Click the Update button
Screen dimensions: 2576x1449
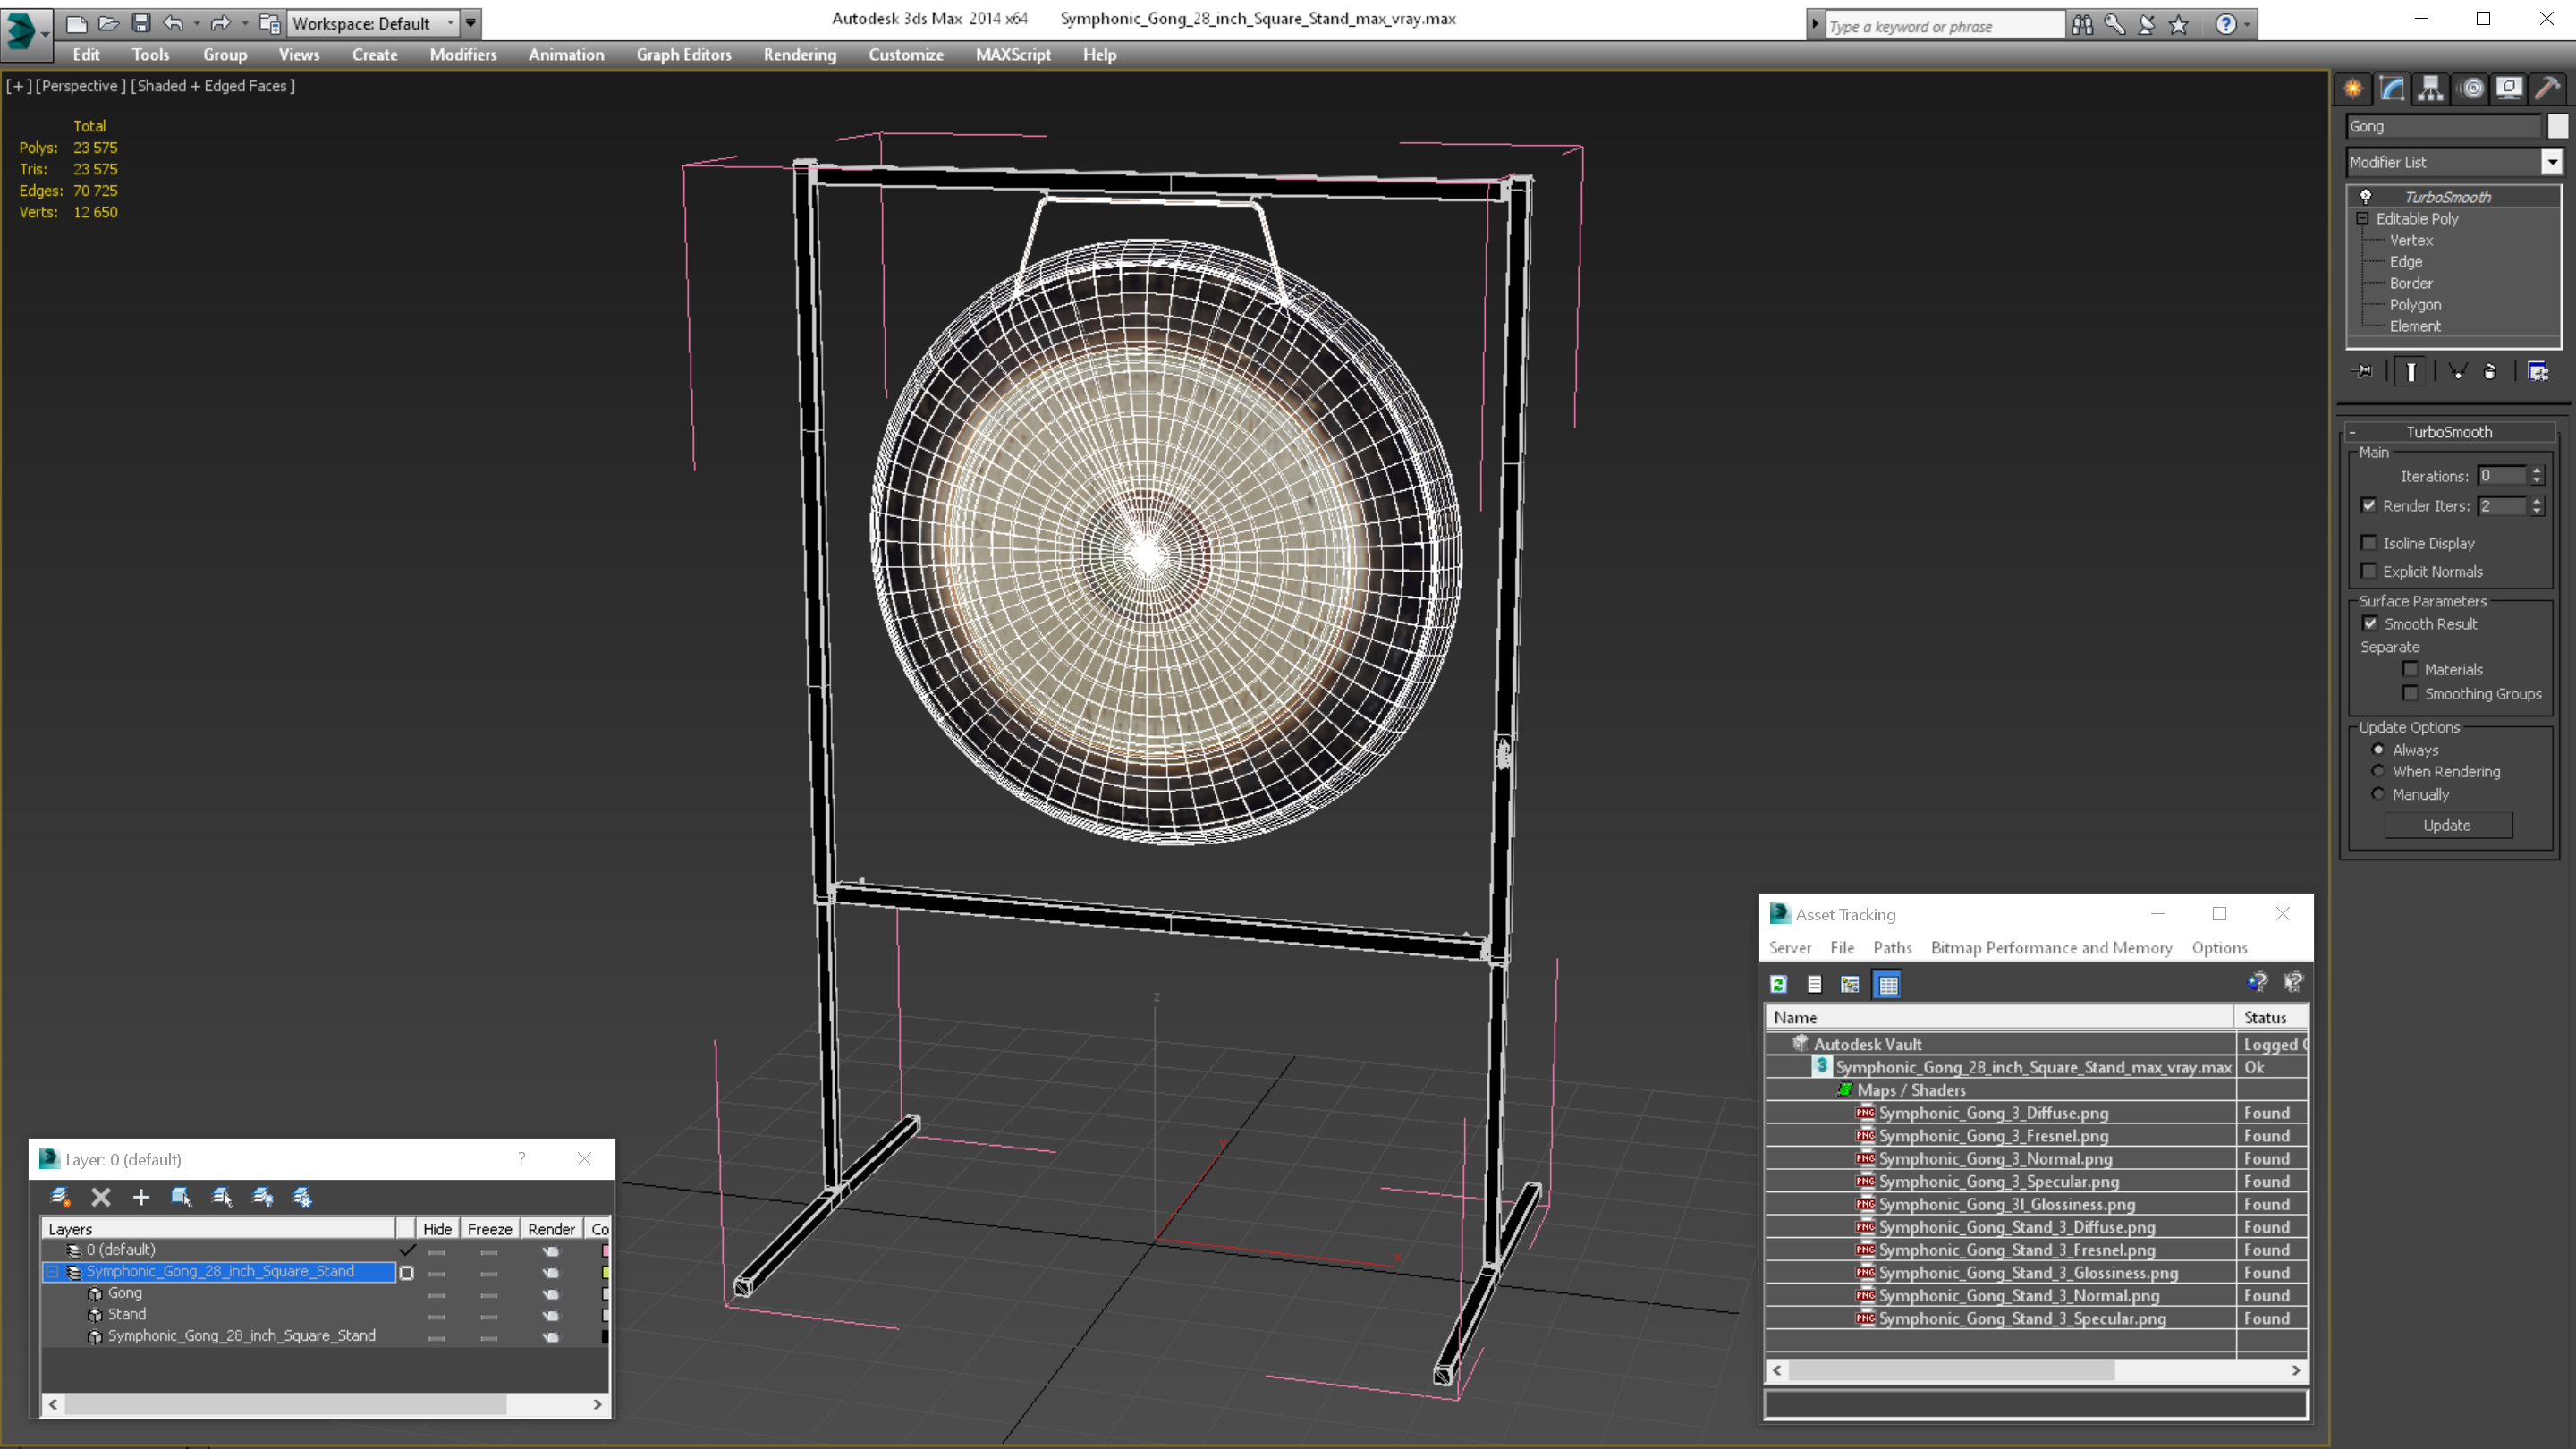coord(2446,825)
